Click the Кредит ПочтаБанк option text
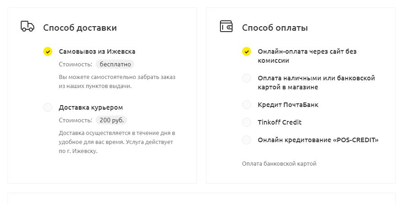The width and height of the screenshot is (398, 204). click(x=288, y=105)
